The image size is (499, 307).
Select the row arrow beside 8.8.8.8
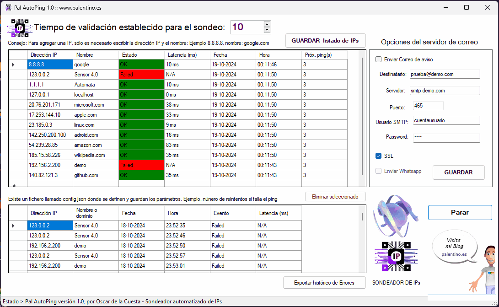[x=13, y=65]
